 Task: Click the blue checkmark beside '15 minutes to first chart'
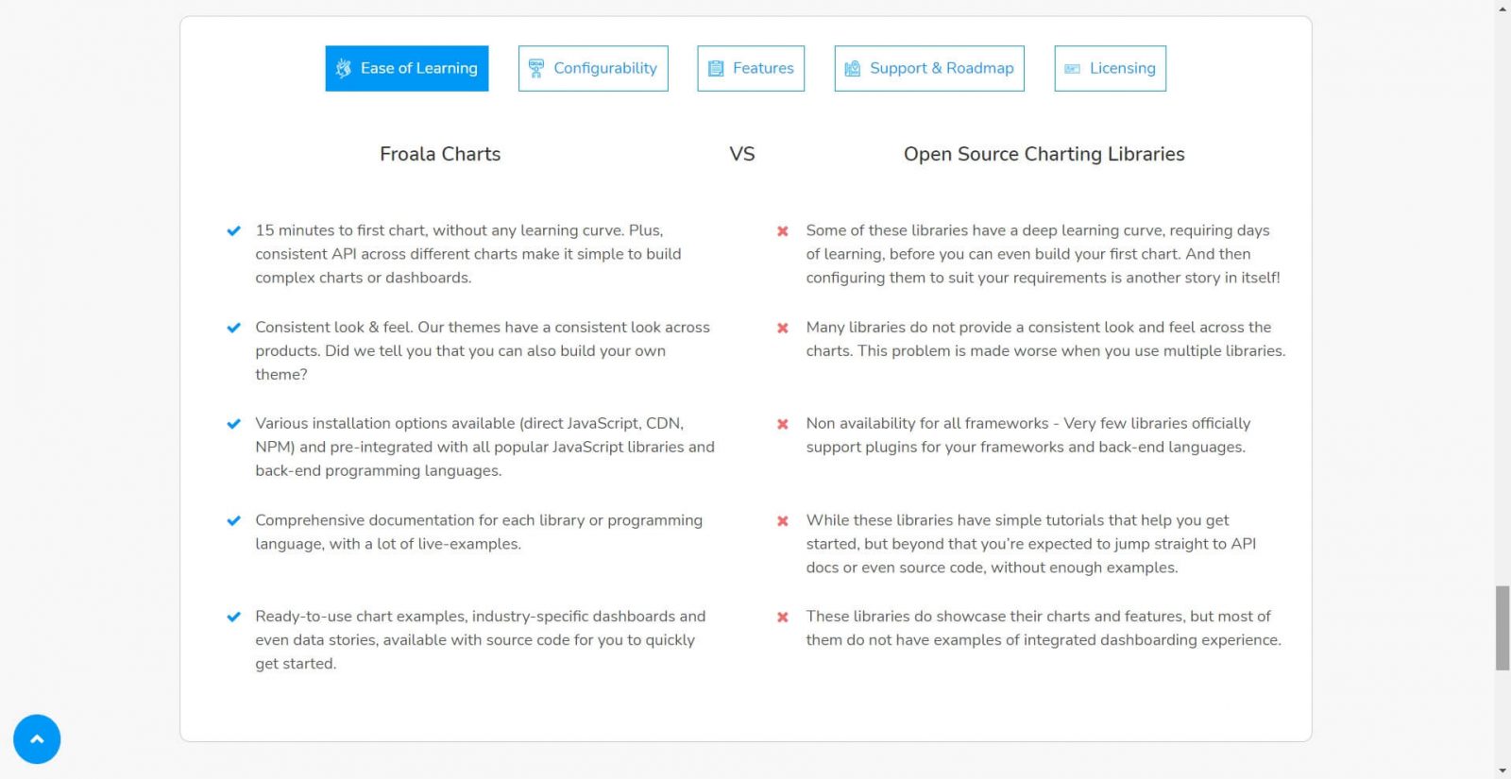(233, 230)
